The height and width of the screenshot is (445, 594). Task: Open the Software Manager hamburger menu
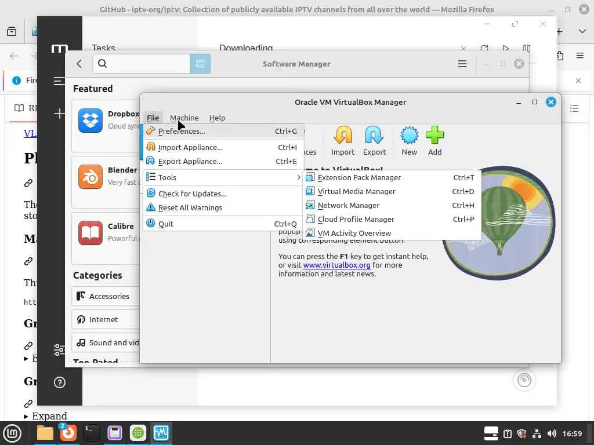pyautogui.click(x=462, y=64)
